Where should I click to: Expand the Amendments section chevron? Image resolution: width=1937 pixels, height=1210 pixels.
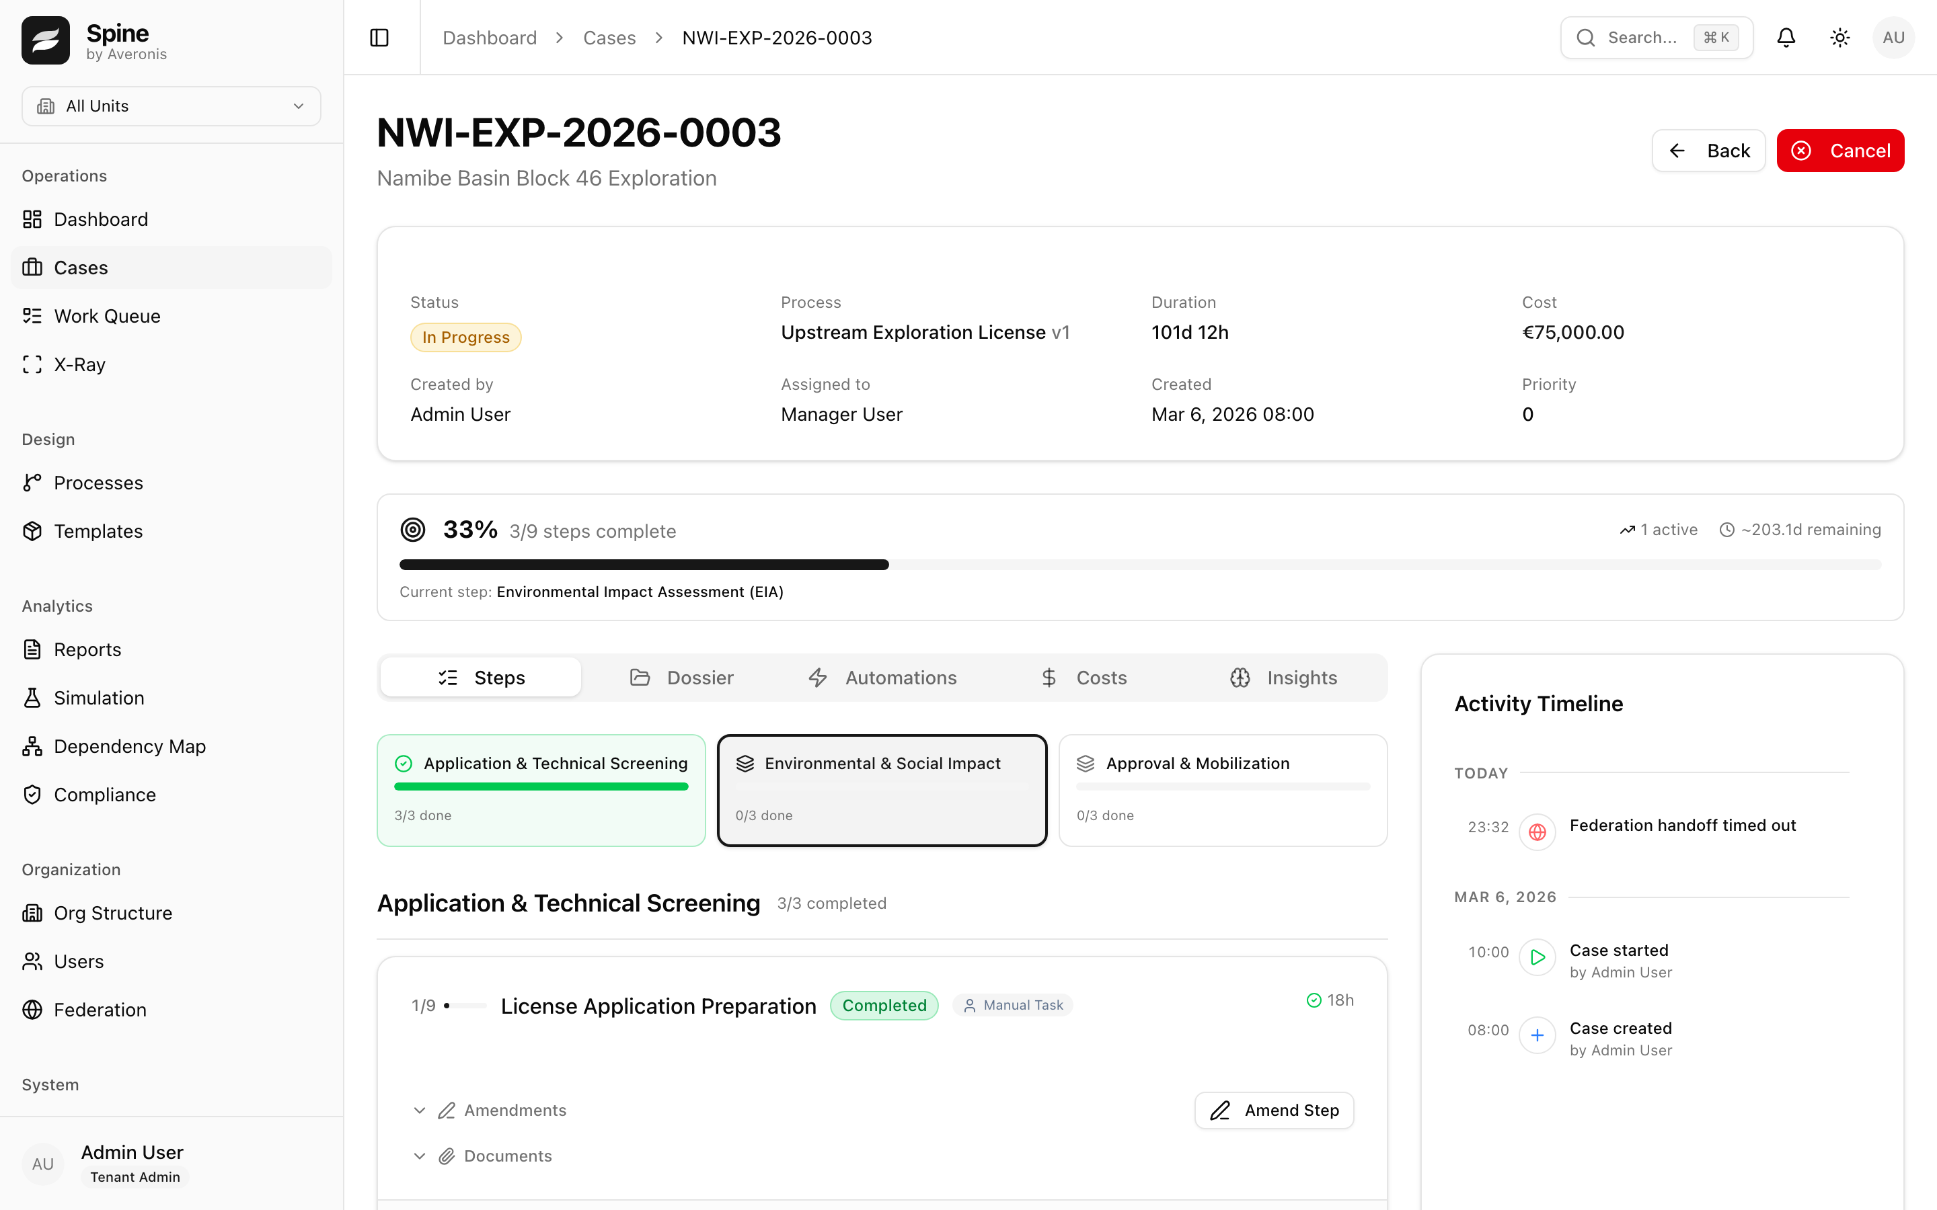coord(420,1111)
